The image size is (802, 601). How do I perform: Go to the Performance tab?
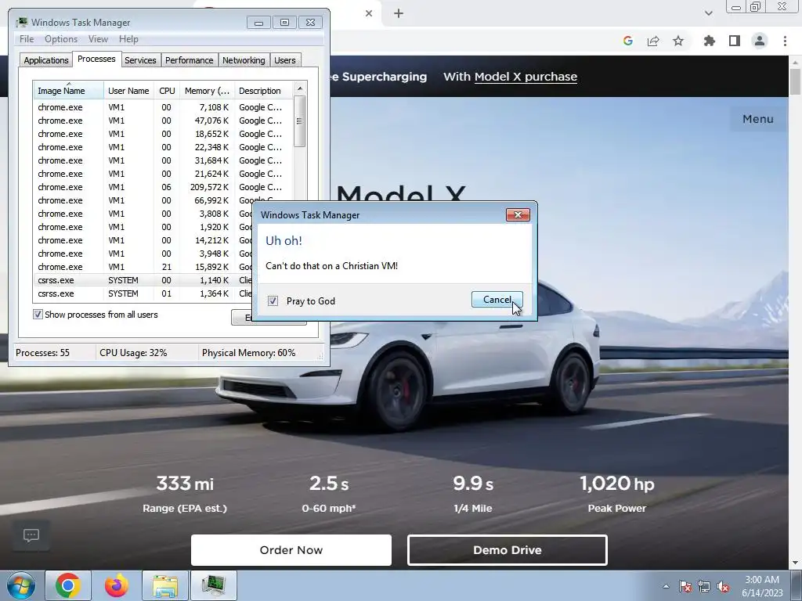pyautogui.click(x=189, y=59)
